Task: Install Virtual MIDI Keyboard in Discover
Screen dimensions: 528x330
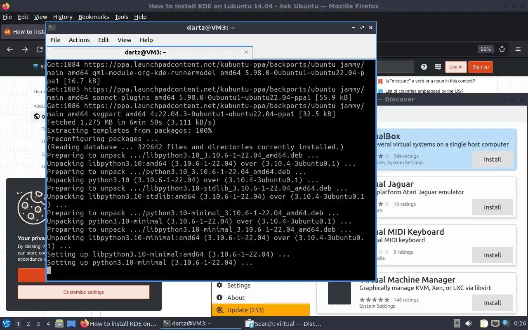Action: click(492, 255)
